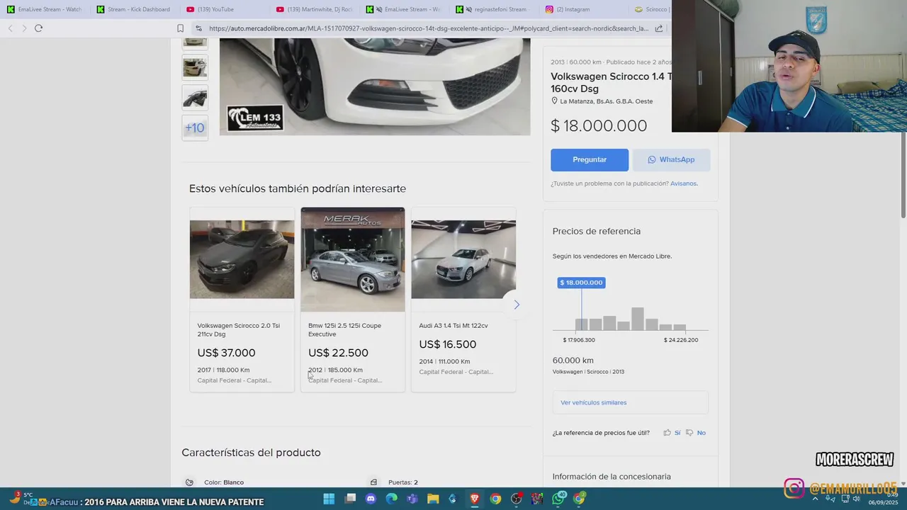
Task: Click the address bar URL field
Action: pyautogui.click(x=428, y=28)
